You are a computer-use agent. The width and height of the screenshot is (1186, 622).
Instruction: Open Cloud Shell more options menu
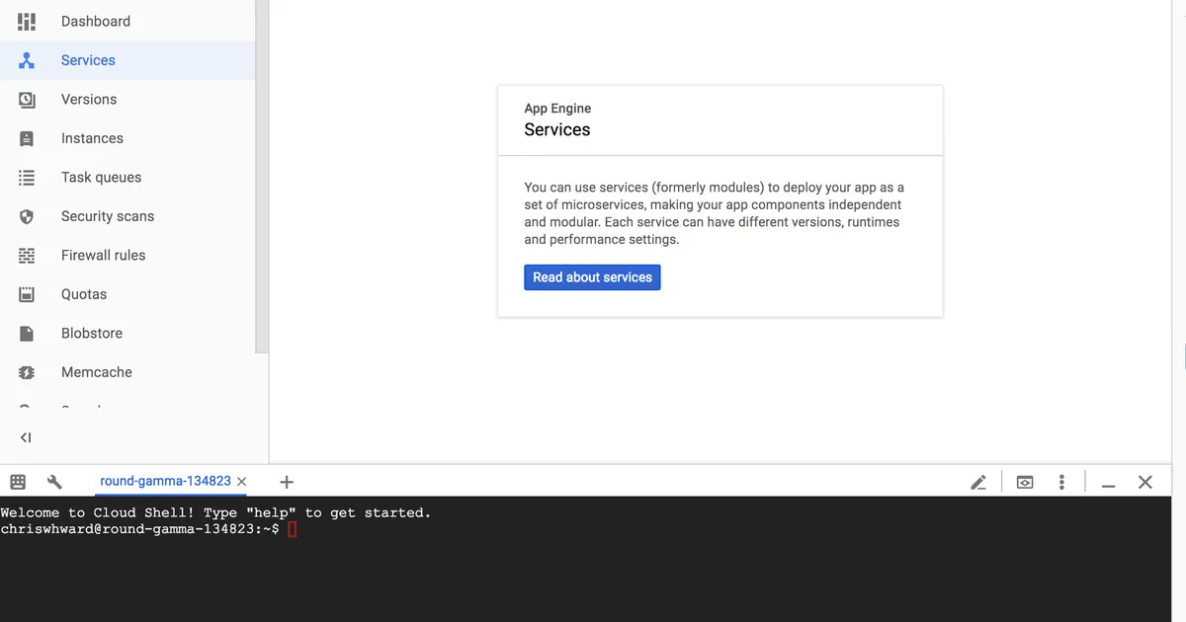(1061, 482)
